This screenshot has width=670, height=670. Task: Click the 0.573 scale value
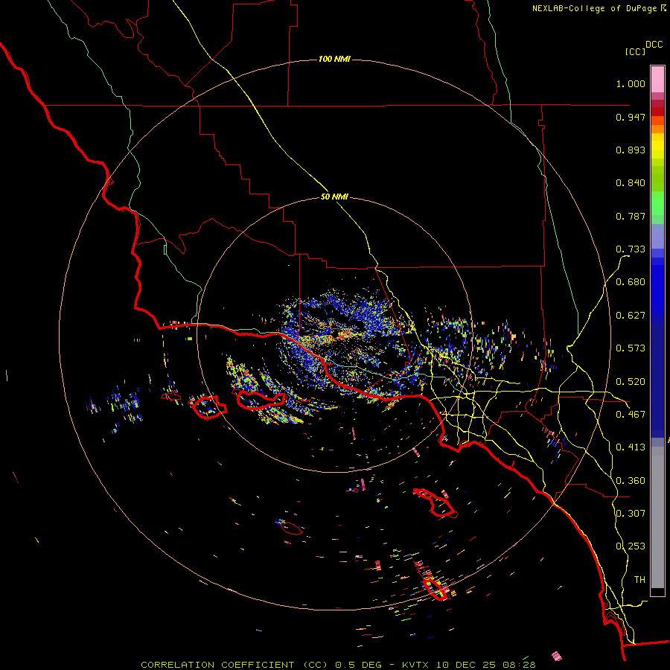tap(631, 348)
